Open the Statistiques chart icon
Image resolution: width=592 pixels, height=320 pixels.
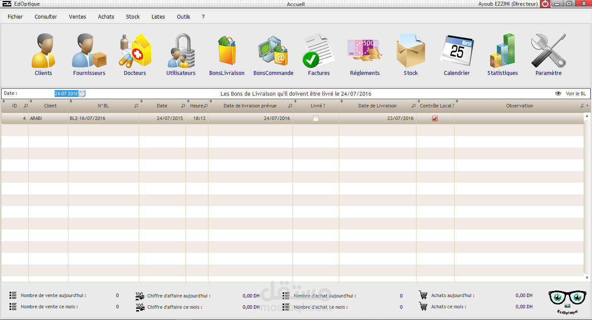click(x=502, y=51)
